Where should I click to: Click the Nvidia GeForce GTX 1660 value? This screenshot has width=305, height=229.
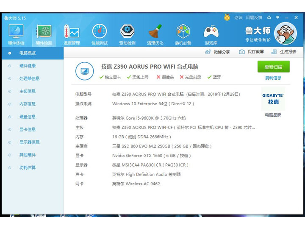[152, 156]
